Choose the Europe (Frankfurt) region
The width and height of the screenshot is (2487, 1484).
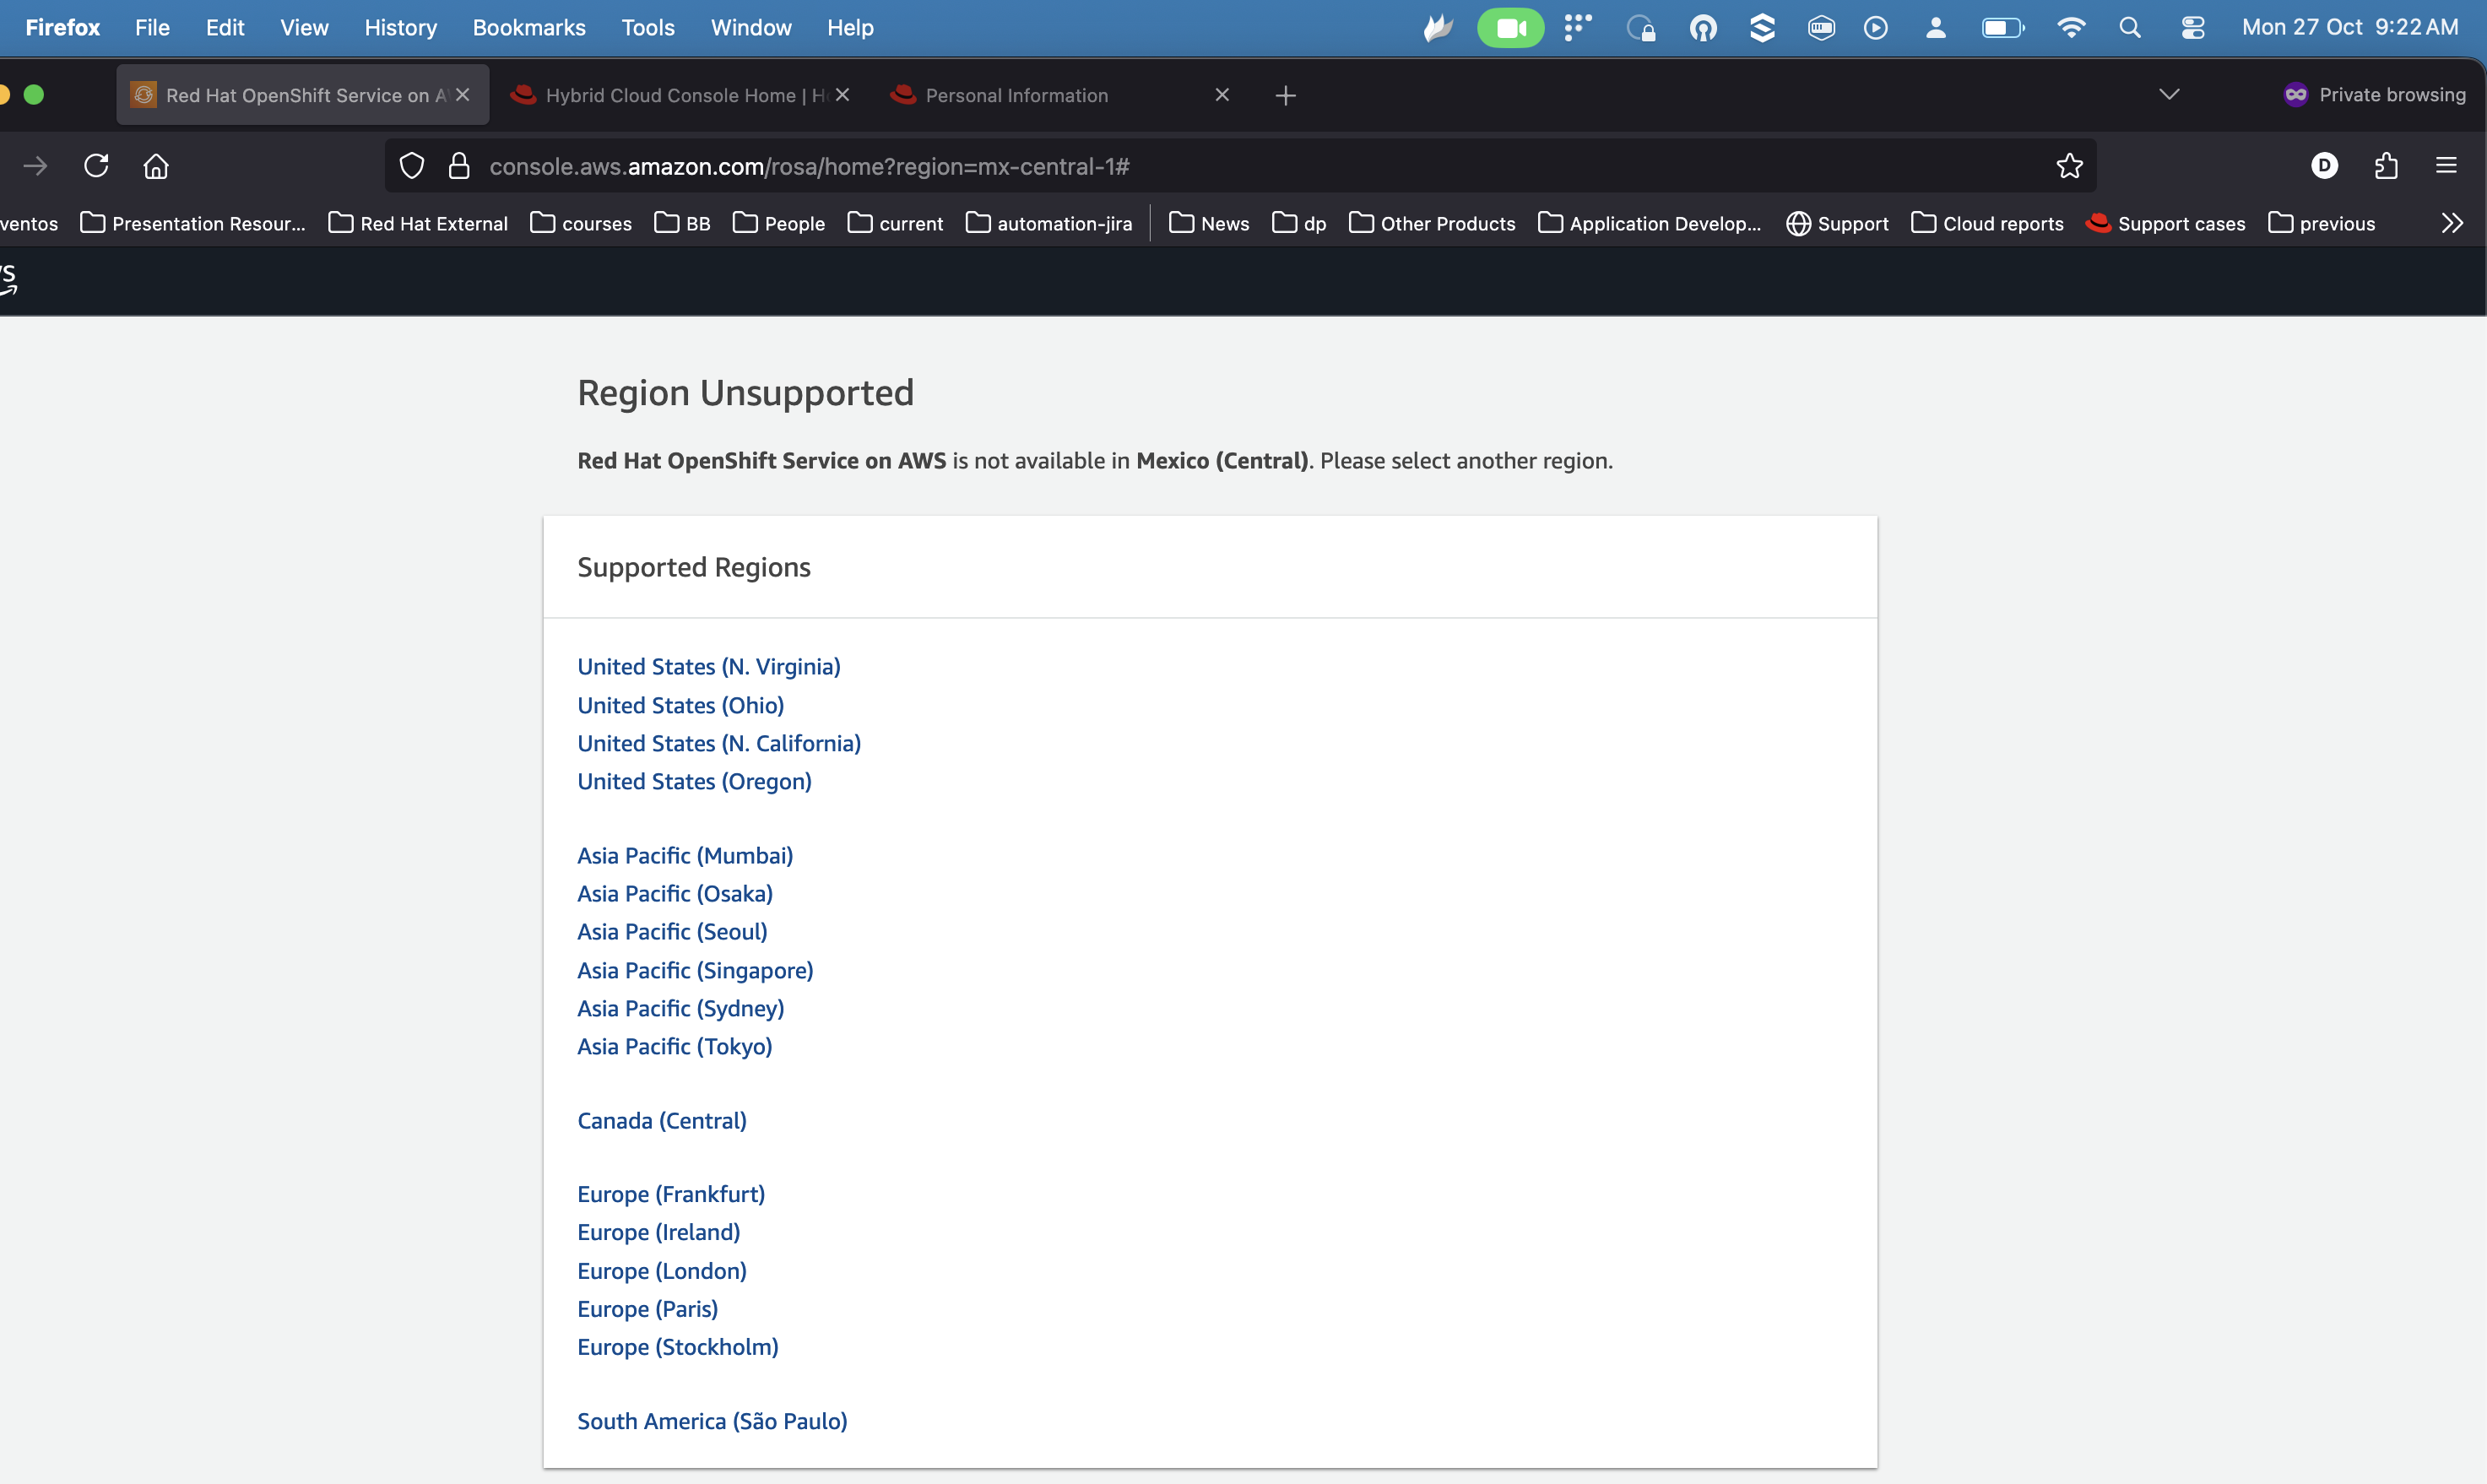click(x=670, y=1194)
